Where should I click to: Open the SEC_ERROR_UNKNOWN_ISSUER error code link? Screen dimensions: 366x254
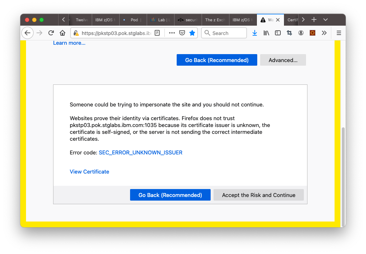141,153
